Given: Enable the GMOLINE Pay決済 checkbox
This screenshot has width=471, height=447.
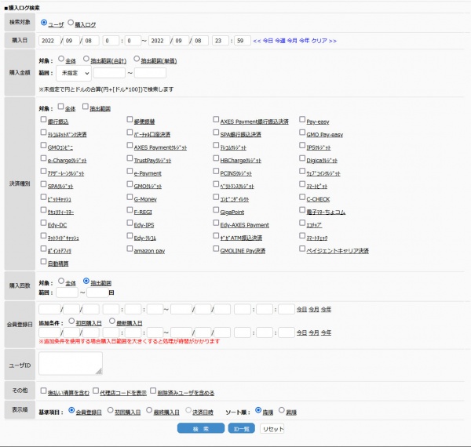Looking at the screenshot, I should (216, 250).
